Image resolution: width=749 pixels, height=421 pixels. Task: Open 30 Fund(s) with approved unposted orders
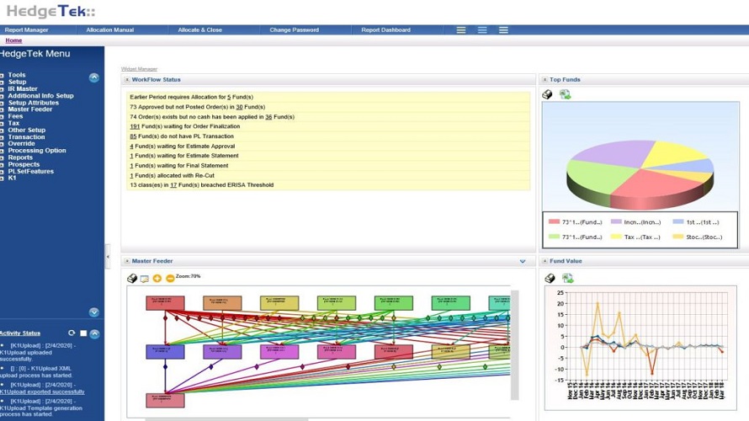pyautogui.click(x=239, y=107)
